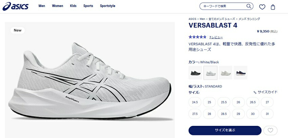Open the Men menu
The image size is (288, 138).
[42, 6]
